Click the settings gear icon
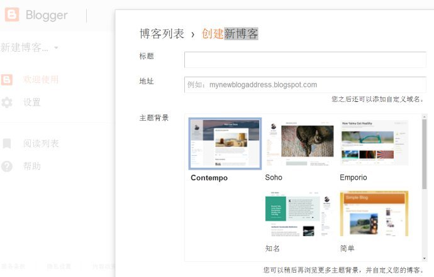This screenshot has height=277, width=434. tap(7, 102)
